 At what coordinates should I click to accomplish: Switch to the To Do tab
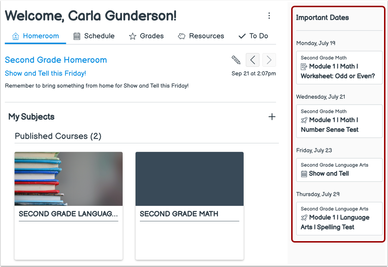253,36
